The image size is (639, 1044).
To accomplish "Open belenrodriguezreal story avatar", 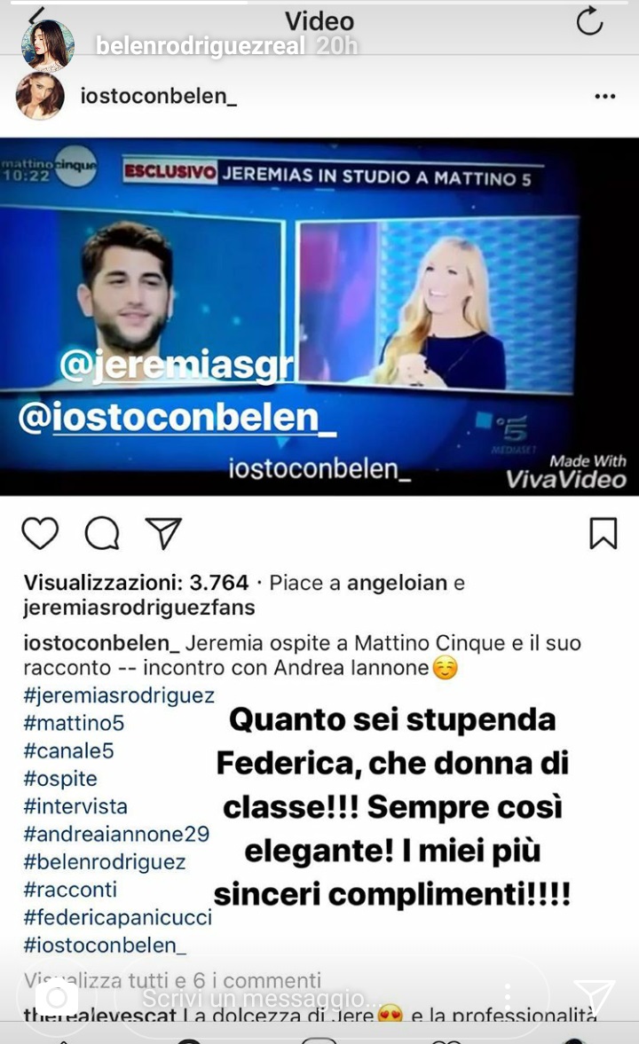I will [x=47, y=44].
